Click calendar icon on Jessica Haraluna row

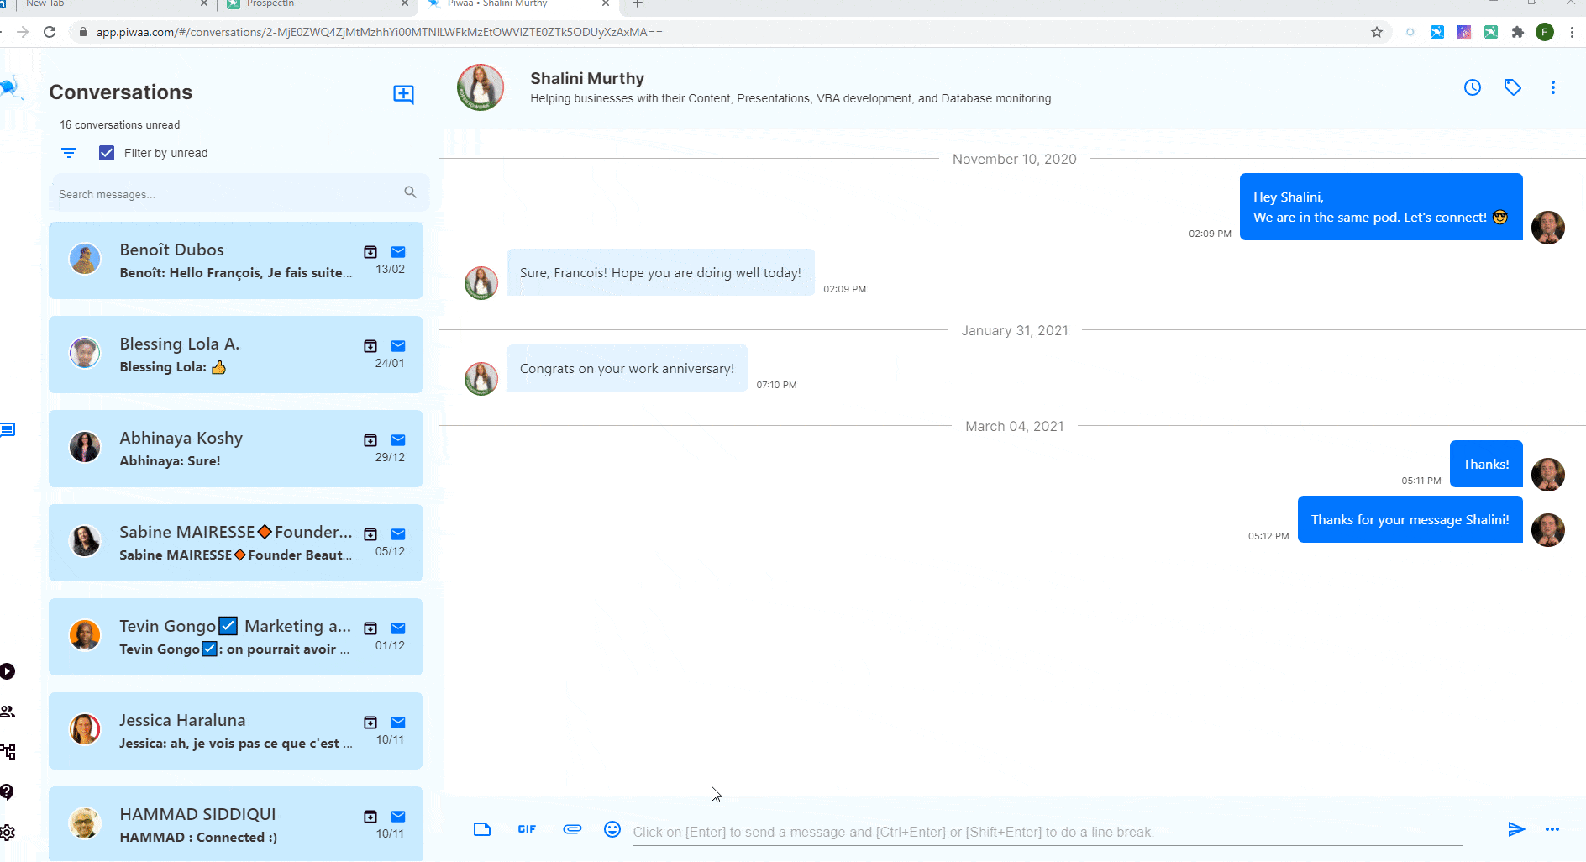point(370,723)
